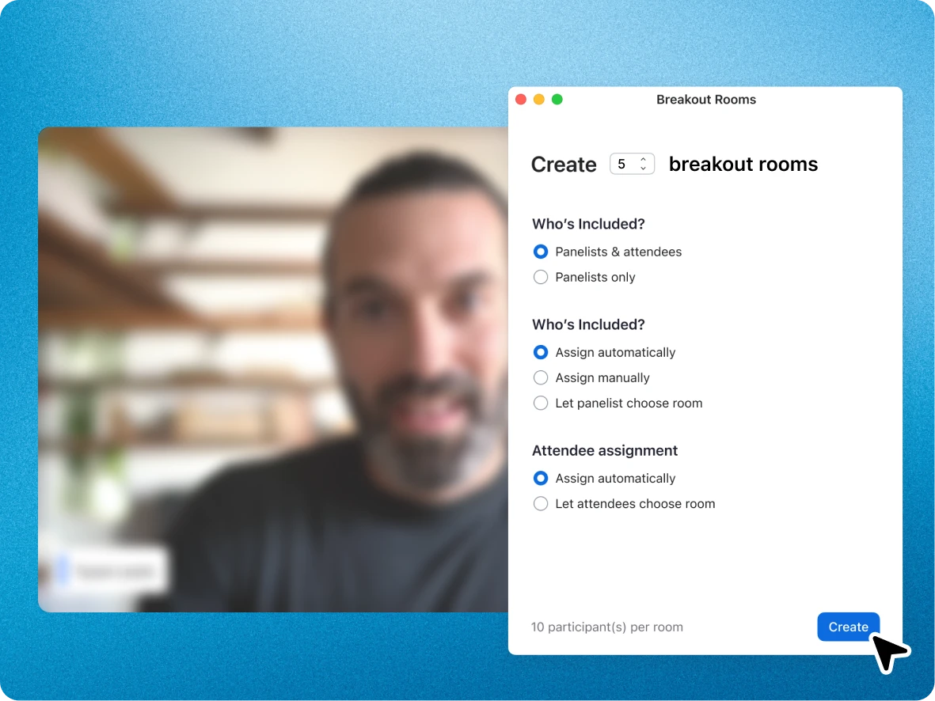Click the blue Create button
This screenshot has height=701, width=935.
(x=848, y=627)
